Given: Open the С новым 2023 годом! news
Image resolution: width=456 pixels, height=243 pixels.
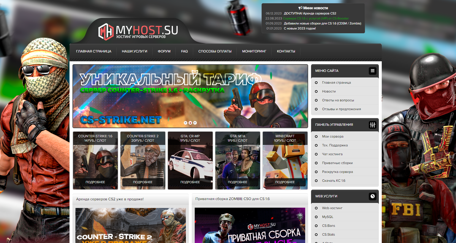Looking at the screenshot, I should (x=299, y=28).
